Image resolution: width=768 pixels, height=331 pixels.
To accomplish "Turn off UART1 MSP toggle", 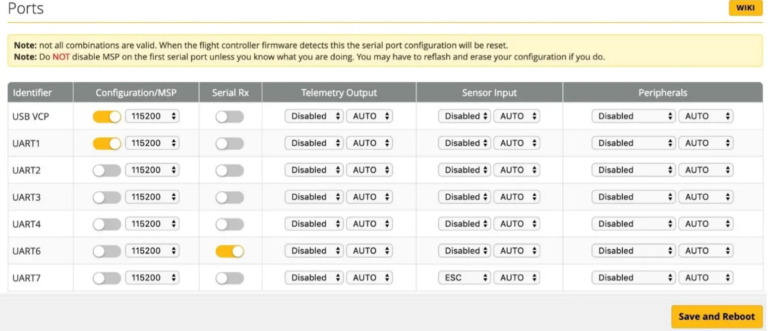I will tap(107, 143).
